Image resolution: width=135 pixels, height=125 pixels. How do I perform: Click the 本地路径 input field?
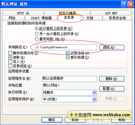66,47
